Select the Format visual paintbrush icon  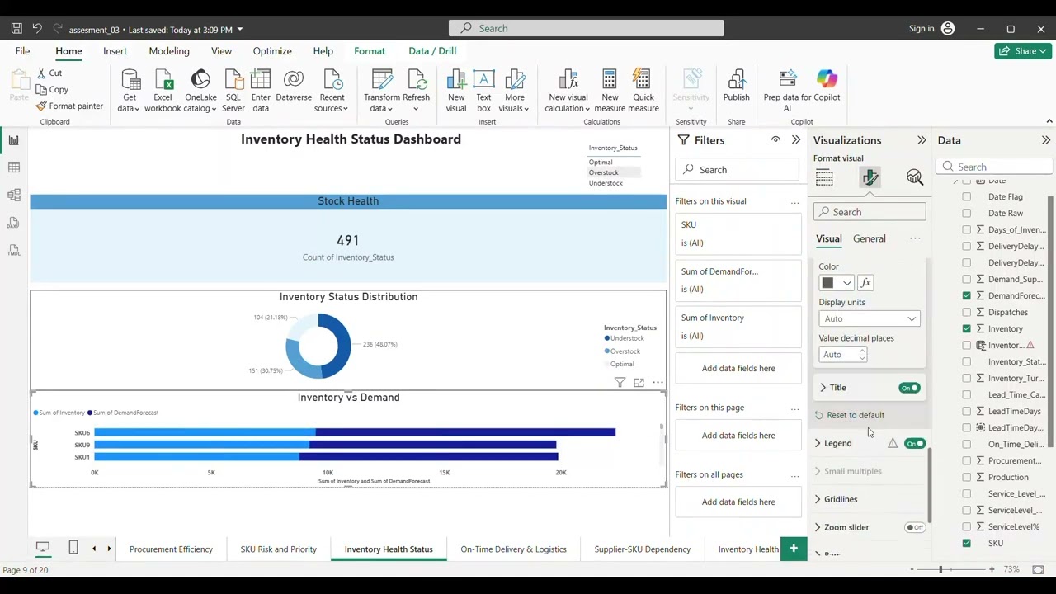870,177
